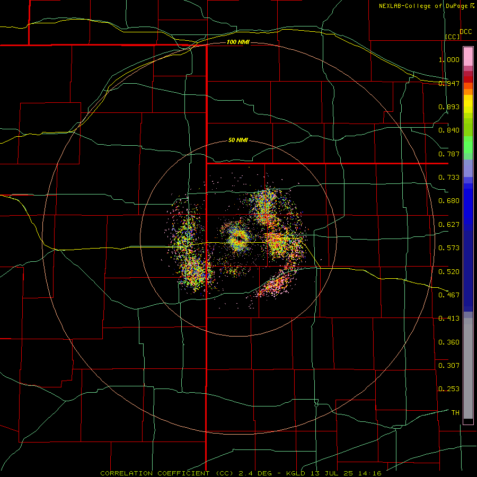Screen dimensions: 477x477
Task: Click the 0.893 scale value
Action: [x=449, y=107]
